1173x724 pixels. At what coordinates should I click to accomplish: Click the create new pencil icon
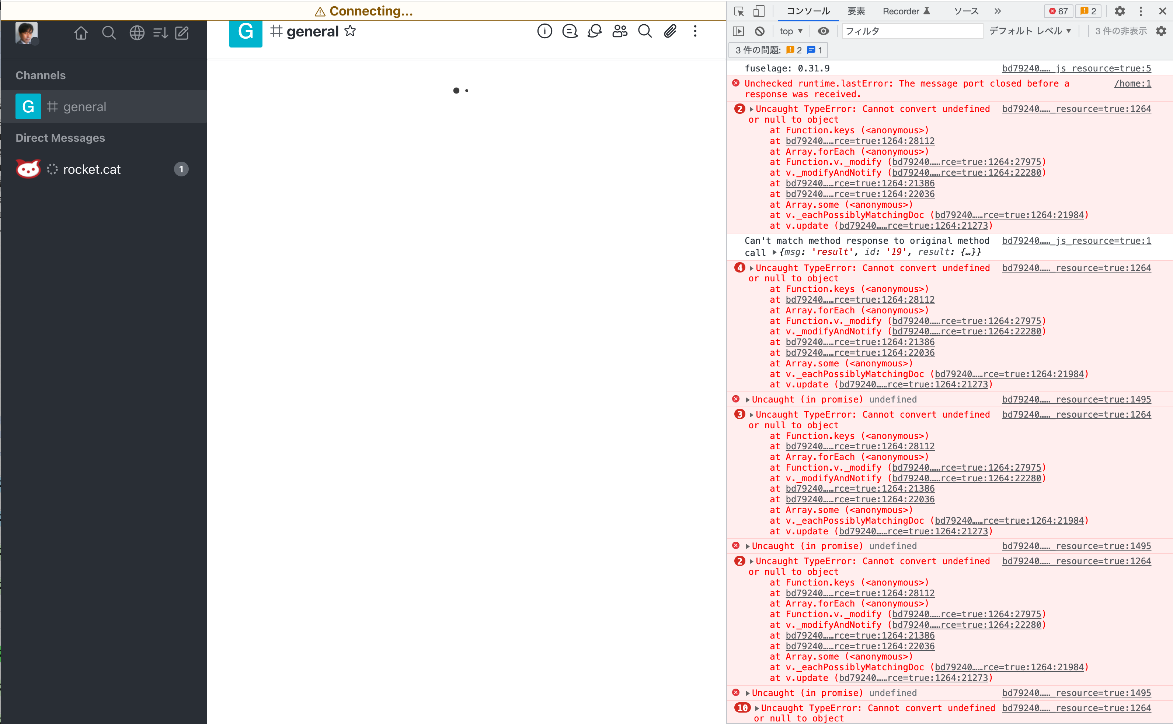pyautogui.click(x=182, y=32)
